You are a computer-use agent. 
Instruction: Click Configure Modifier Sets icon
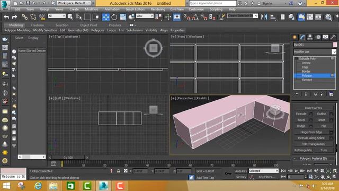pos(331,94)
